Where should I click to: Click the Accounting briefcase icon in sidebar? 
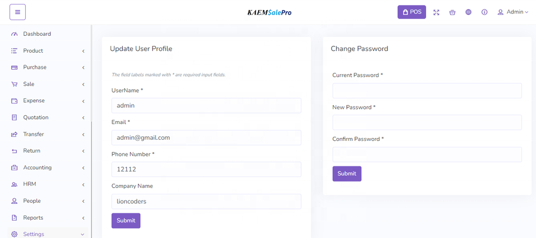click(x=15, y=168)
